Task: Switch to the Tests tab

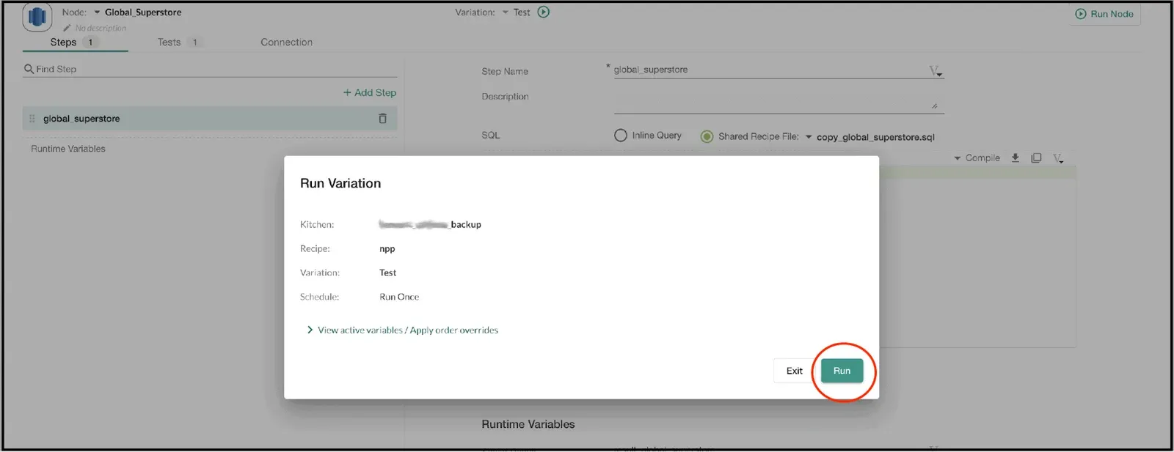Action: (169, 42)
